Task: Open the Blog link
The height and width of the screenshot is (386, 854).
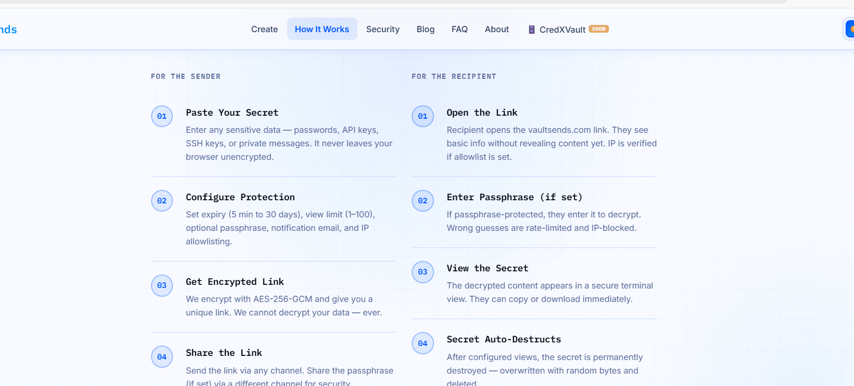Action: tap(425, 29)
